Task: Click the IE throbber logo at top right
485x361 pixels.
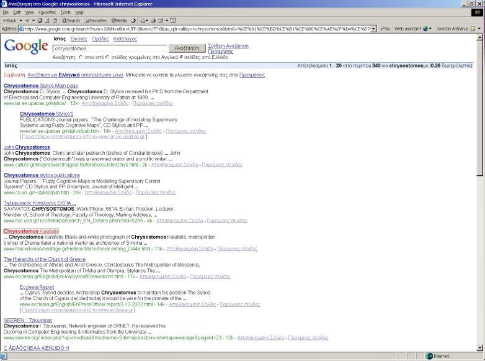Action: 478,12
